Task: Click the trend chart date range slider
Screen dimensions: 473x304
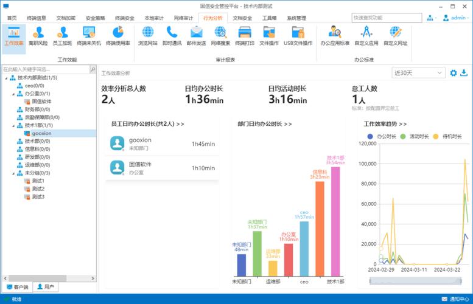Action: point(415,281)
